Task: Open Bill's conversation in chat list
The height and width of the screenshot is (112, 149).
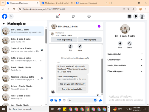Action: tap(22, 31)
